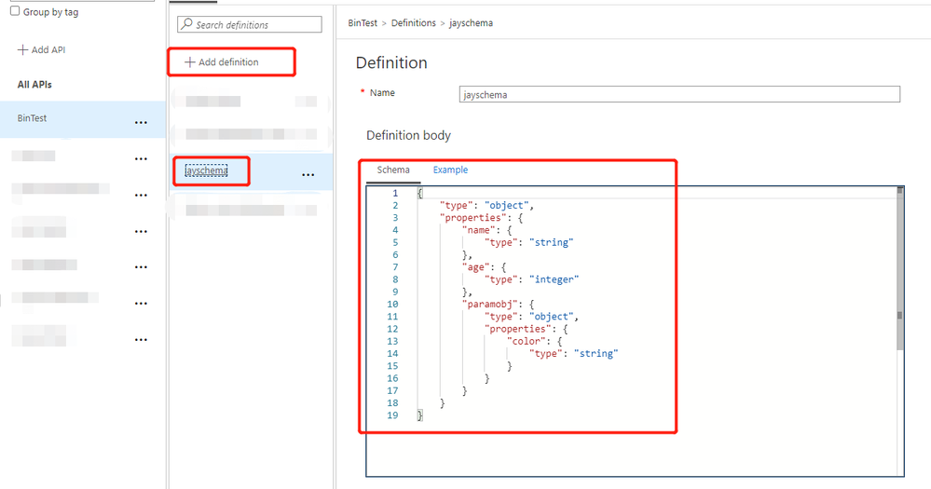Image resolution: width=931 pixels, height=489 pixels.
Task: Click the plus icon beside Add definition
Action: 189,61
